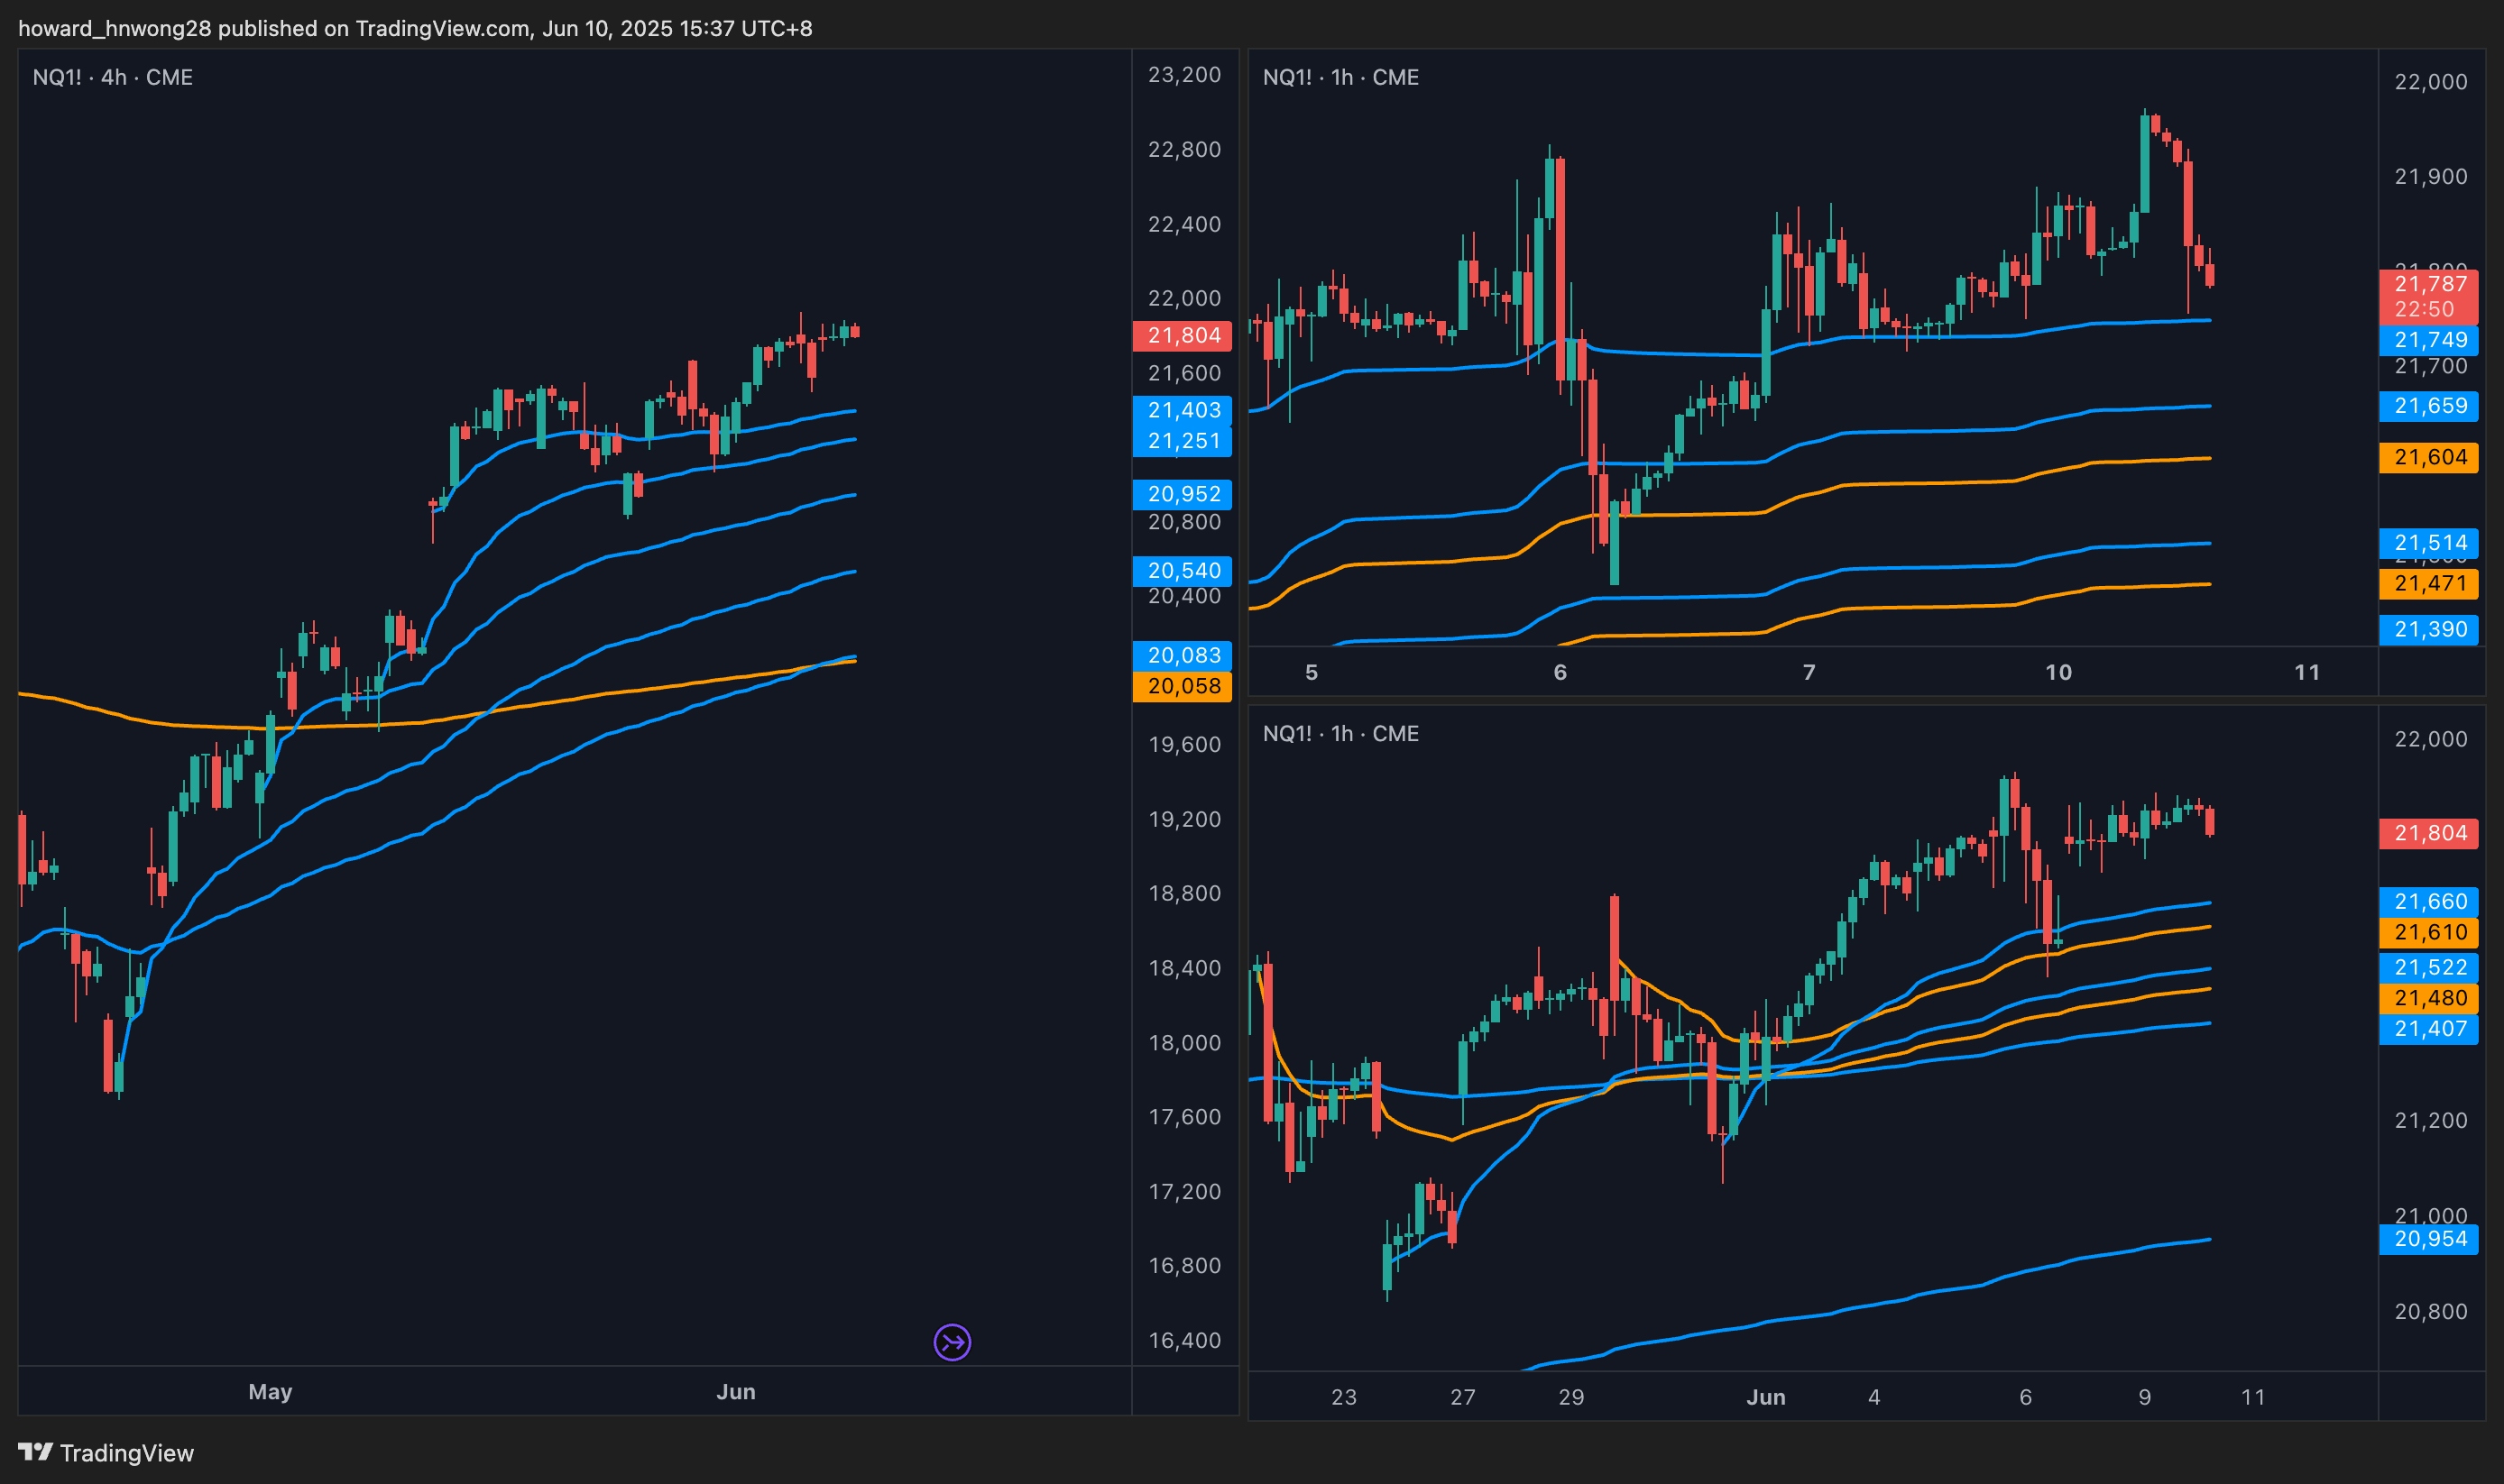Screen dimensions: 2504x1484
Task: Click the orange 21,604 indicator label
Action: pos(2429,457)
